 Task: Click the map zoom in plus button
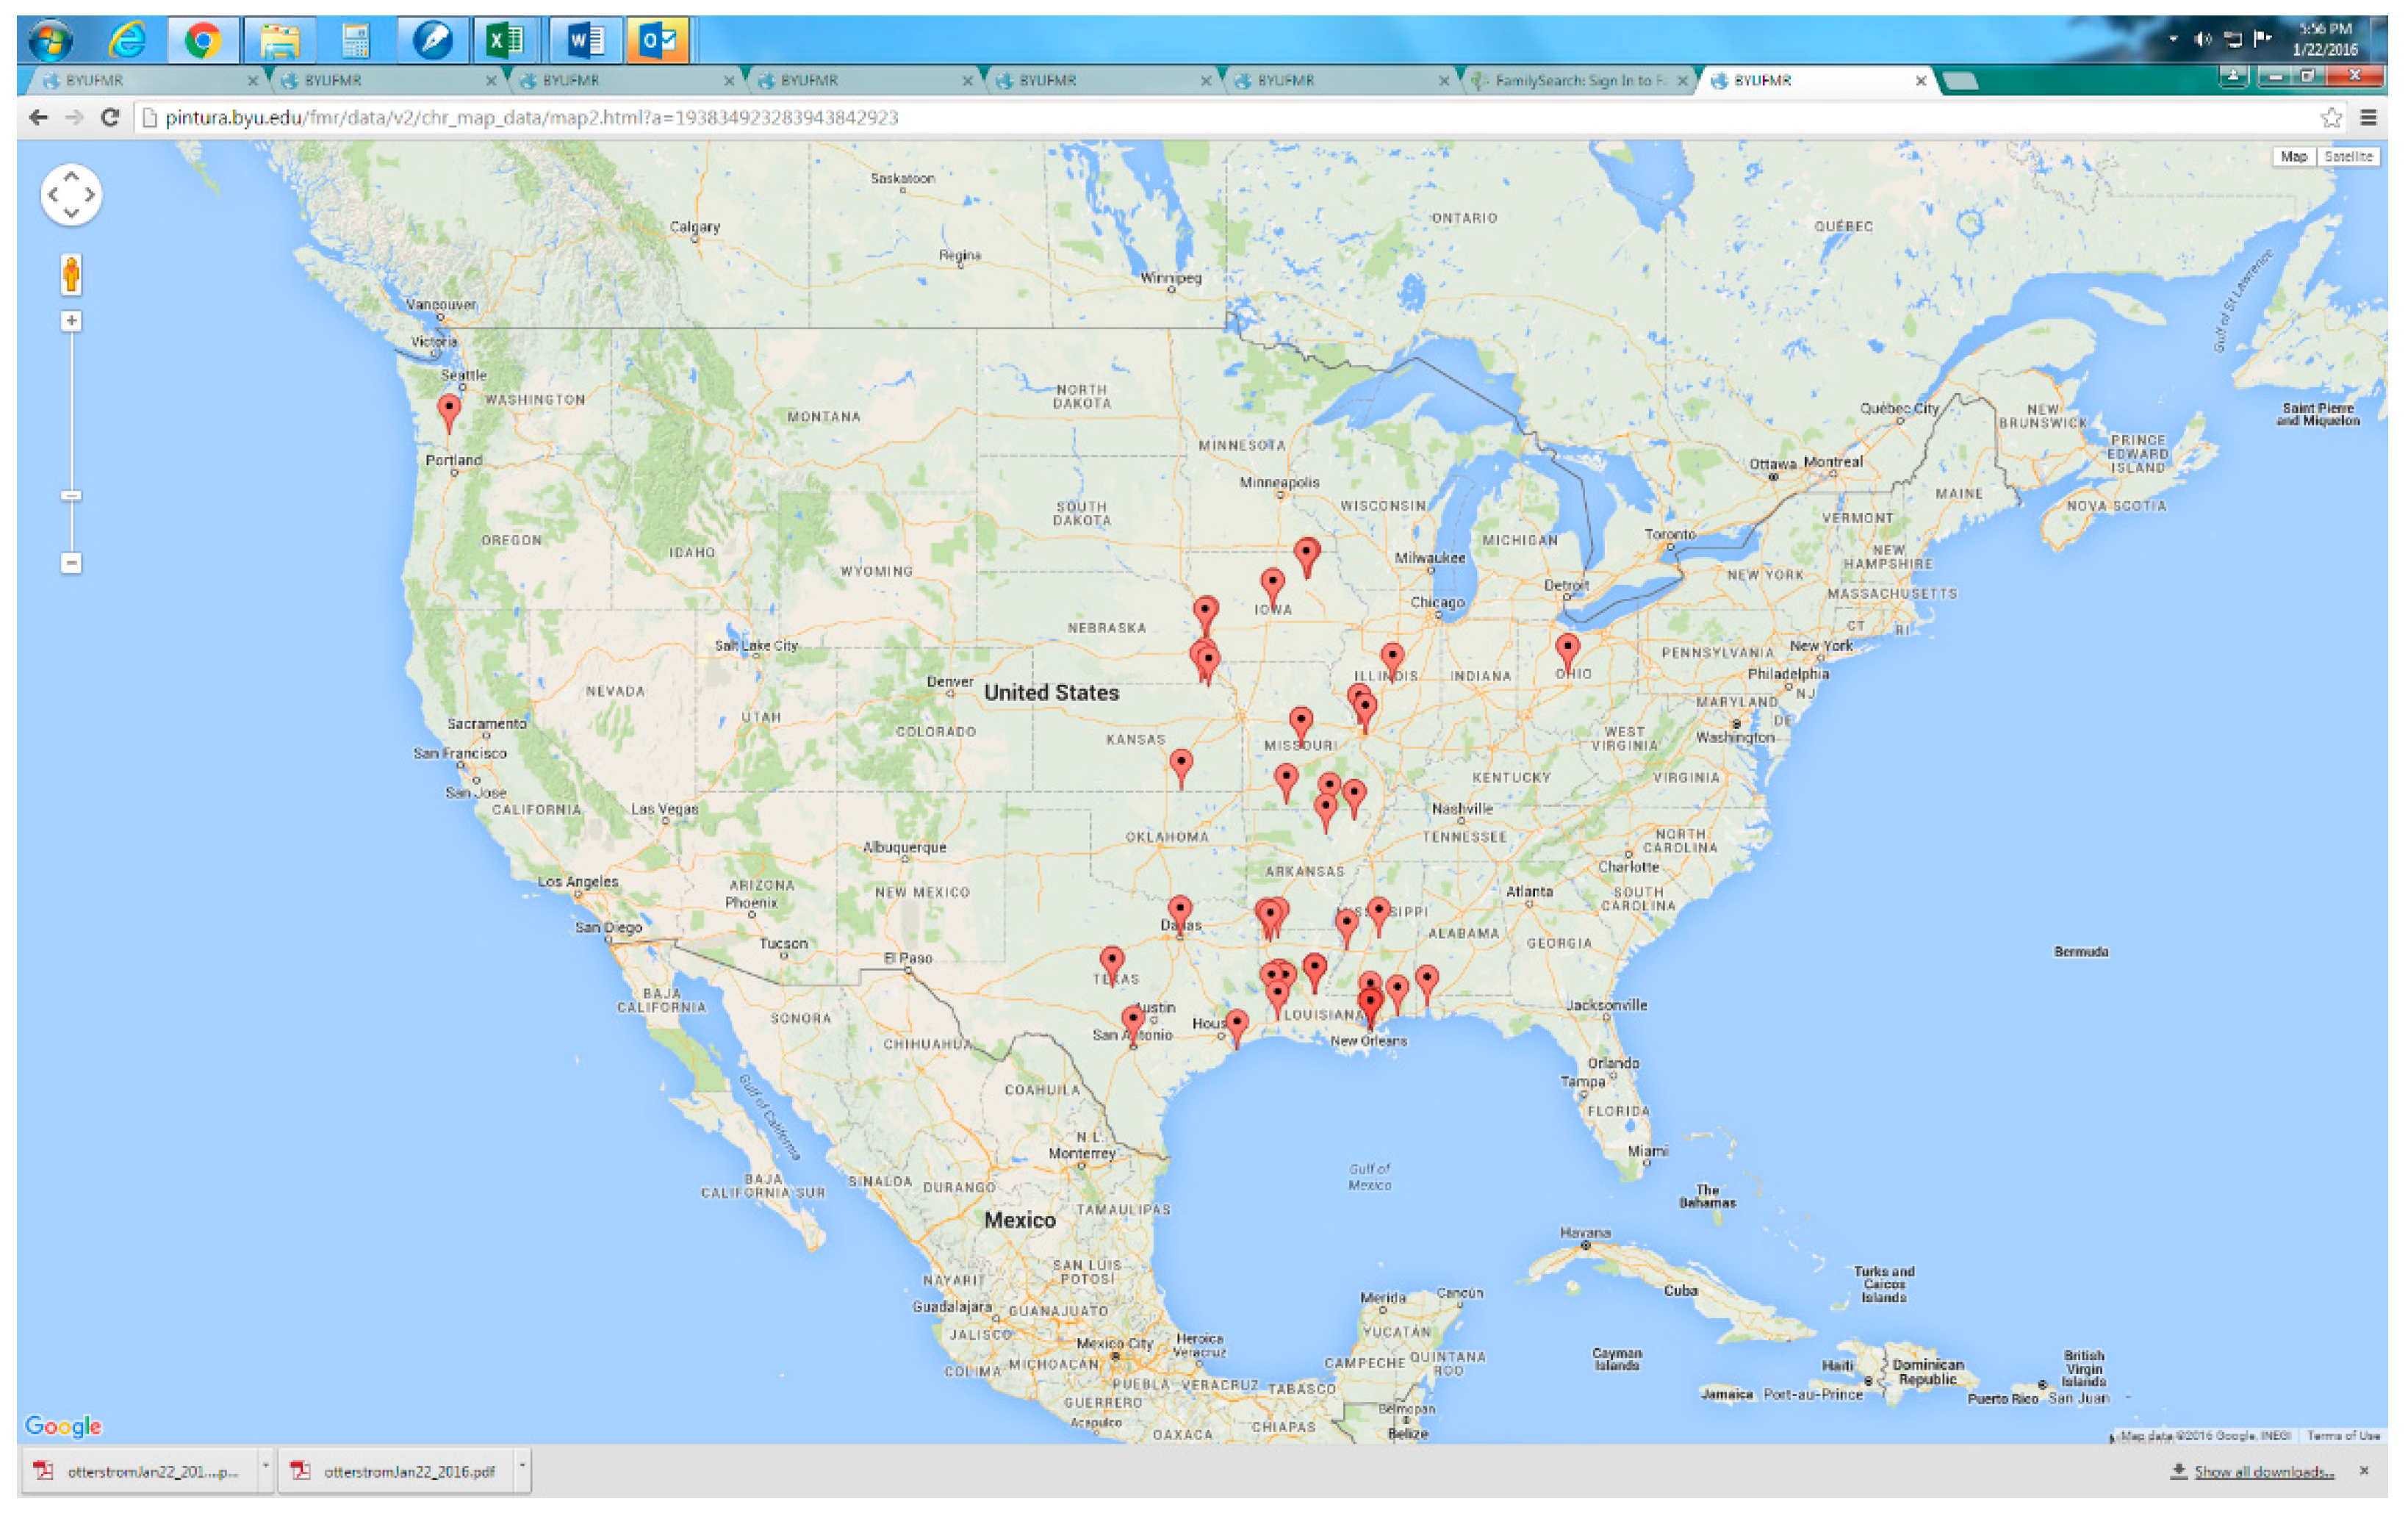pos(71,321)
